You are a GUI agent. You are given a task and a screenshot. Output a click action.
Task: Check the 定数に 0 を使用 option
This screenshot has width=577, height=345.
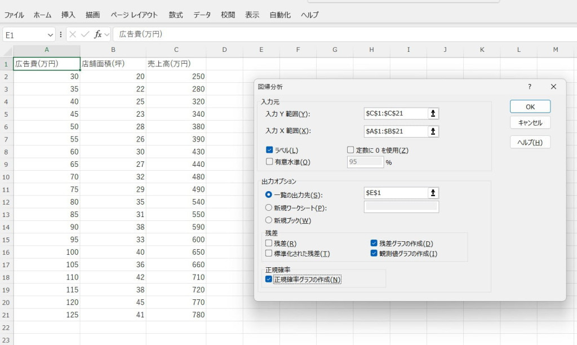(350, 150)
